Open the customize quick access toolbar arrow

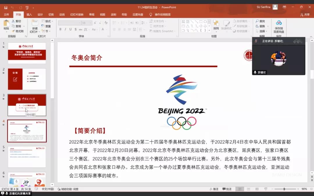click(x=33, y=8)
